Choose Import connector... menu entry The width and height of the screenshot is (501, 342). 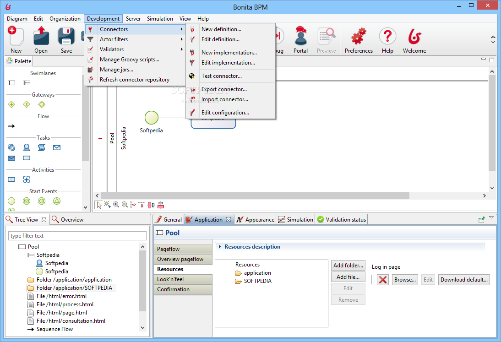(x=230, y=99)
